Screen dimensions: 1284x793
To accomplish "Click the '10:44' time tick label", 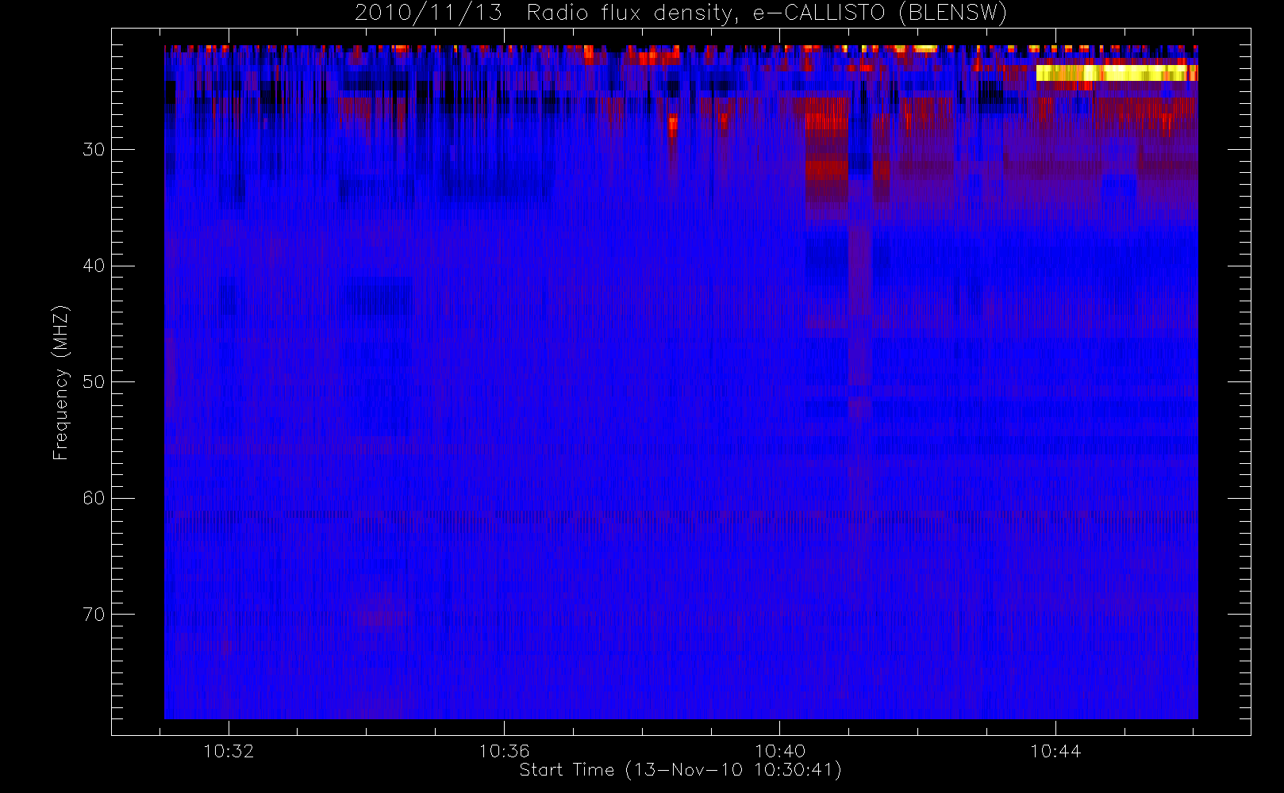I will [x=1055, y=751].
